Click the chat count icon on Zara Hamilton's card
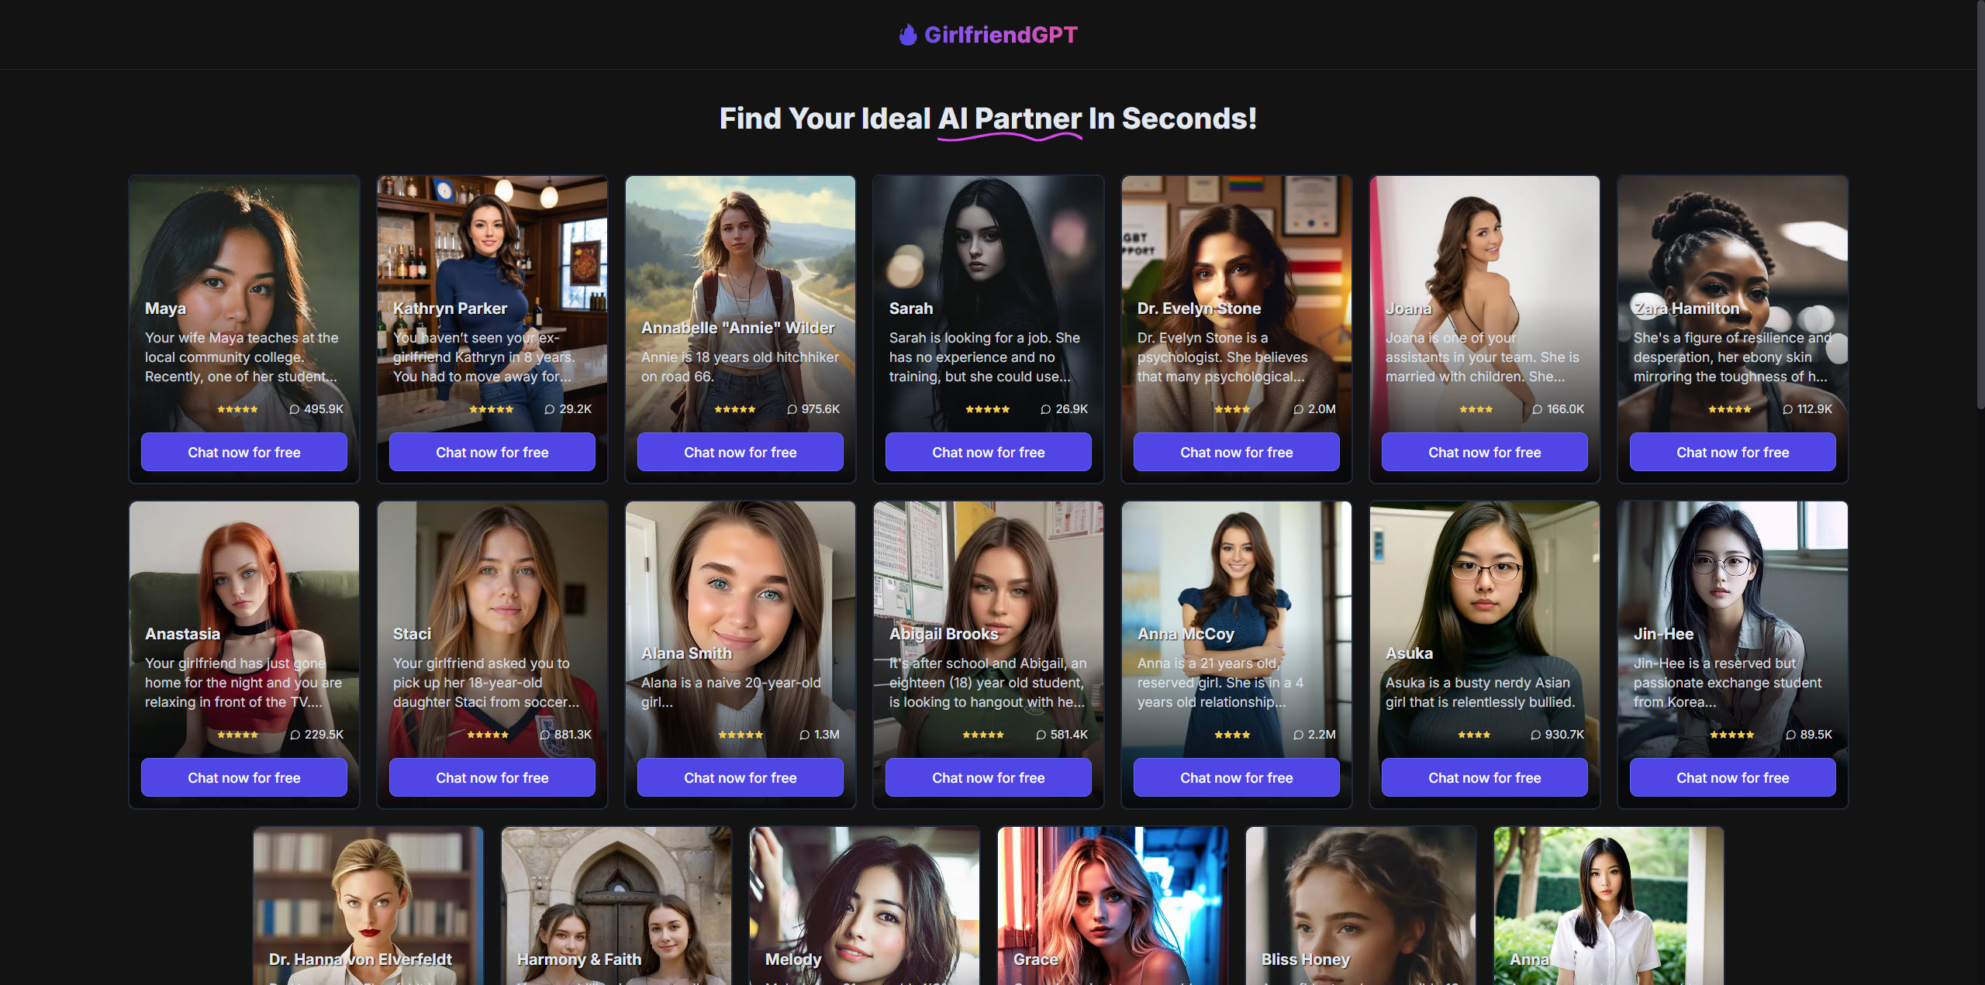Screen dimensions: 1985x985 pyautogui.click(x=1788, y=409)
